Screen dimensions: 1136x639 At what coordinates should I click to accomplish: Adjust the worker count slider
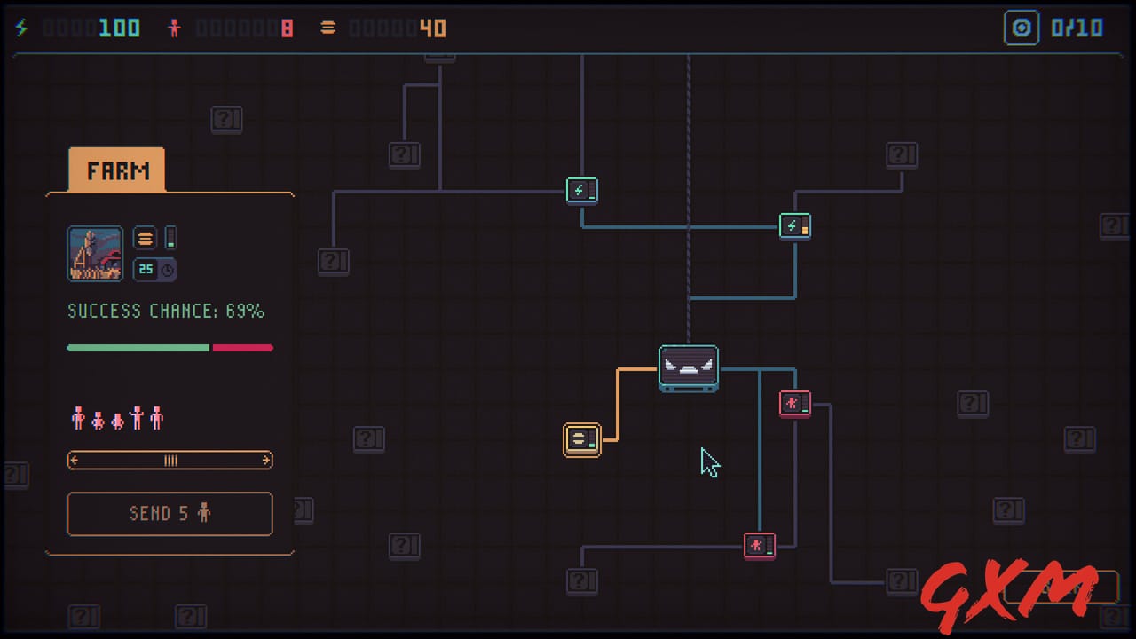(170, 460)
